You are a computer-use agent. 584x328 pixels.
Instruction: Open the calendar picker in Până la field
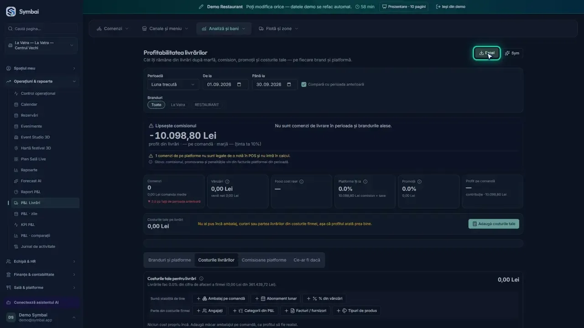(289, 84)
